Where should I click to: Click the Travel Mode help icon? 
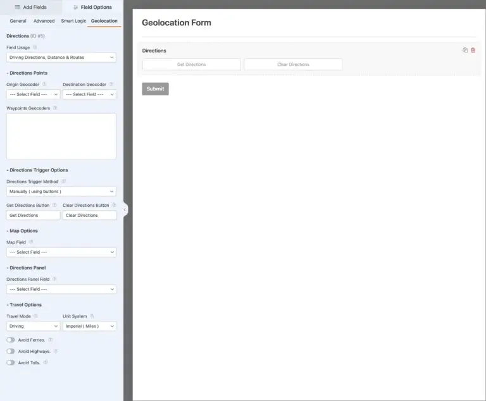point(35,316)
